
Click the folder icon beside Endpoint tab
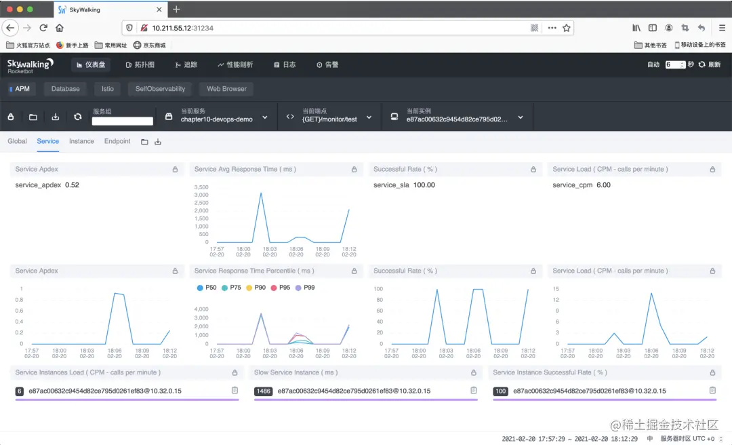145,142
